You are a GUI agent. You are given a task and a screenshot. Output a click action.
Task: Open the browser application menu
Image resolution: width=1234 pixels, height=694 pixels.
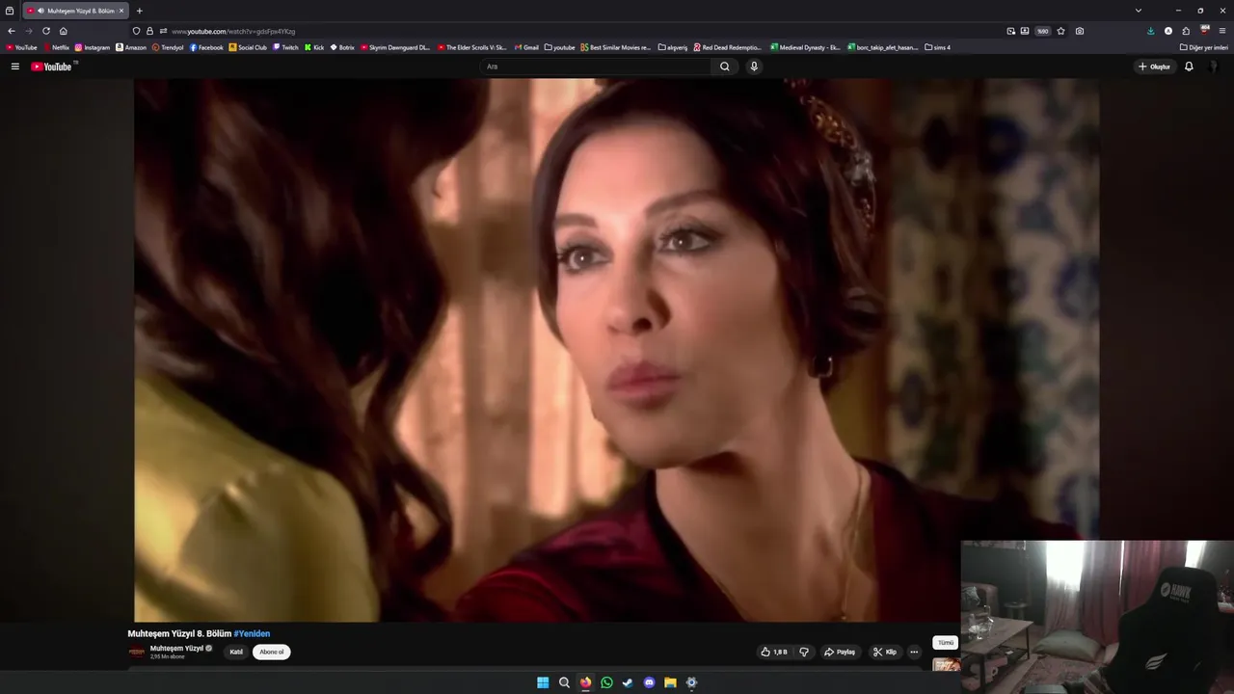point(1222,31)
